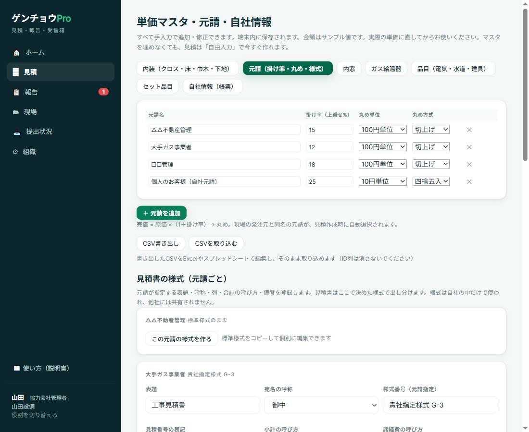The width and height of the screenshot is (529, 432).
Task: Open 10円単位 dropdown for 個人のお客様
Action: [383, 181]
